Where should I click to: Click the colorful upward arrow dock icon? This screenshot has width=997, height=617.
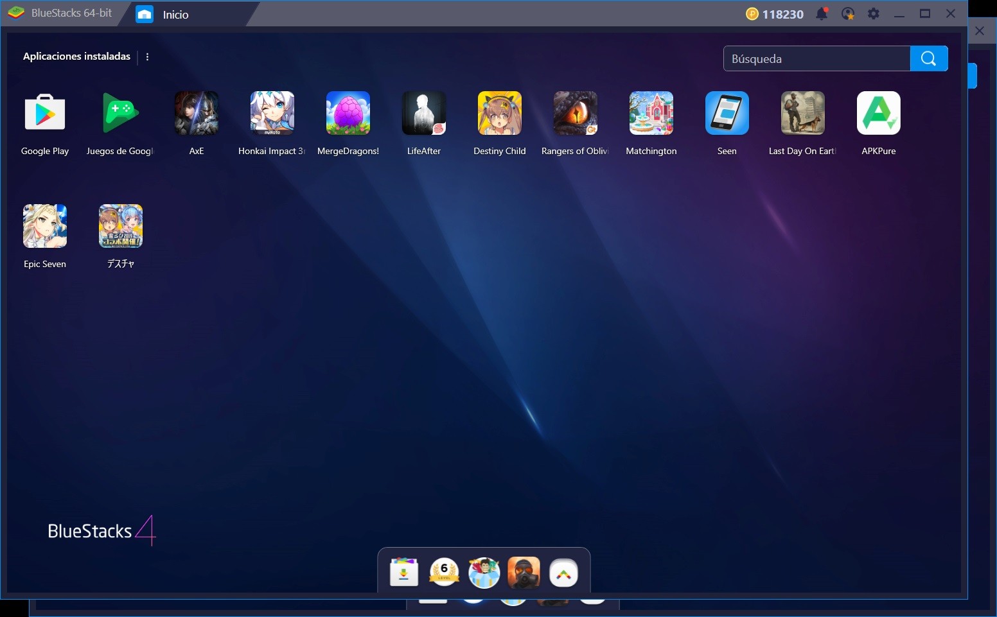point(563,573)
